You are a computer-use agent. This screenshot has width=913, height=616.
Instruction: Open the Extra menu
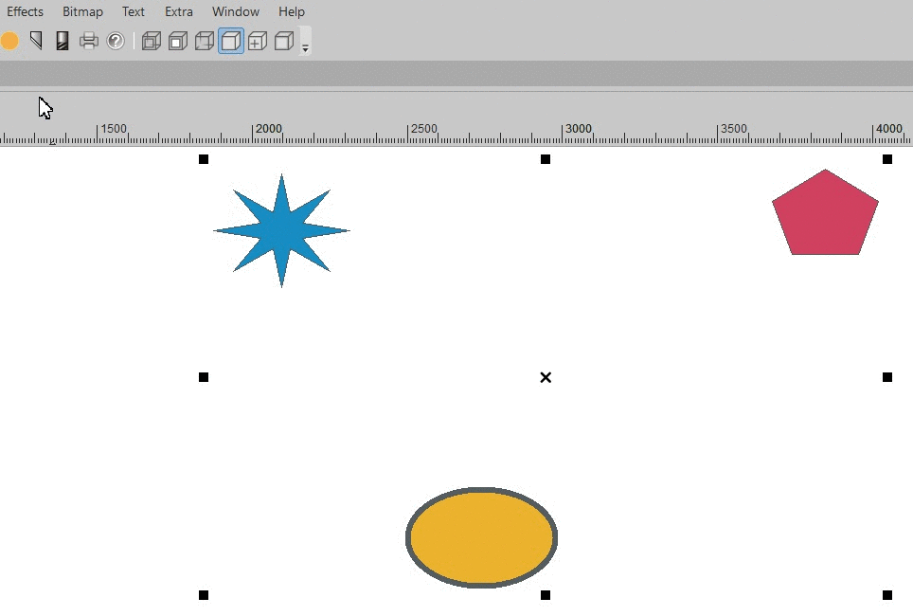point(179,11)
